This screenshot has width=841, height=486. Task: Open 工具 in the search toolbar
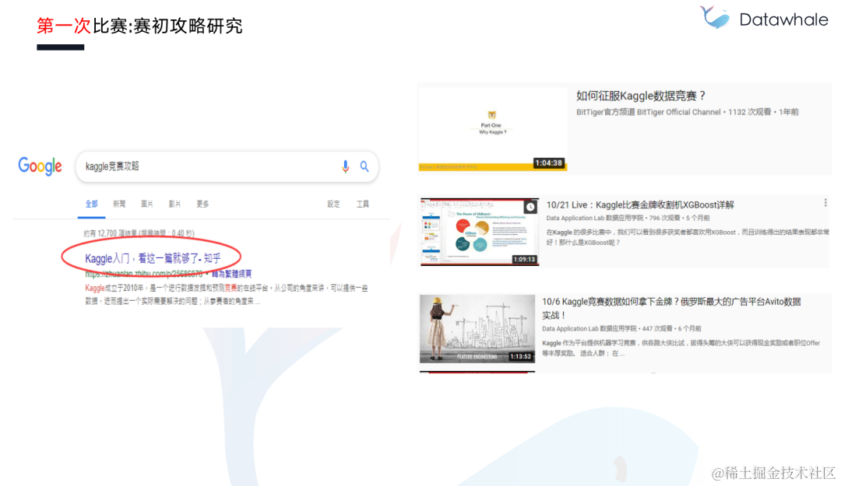pos(363,205)
